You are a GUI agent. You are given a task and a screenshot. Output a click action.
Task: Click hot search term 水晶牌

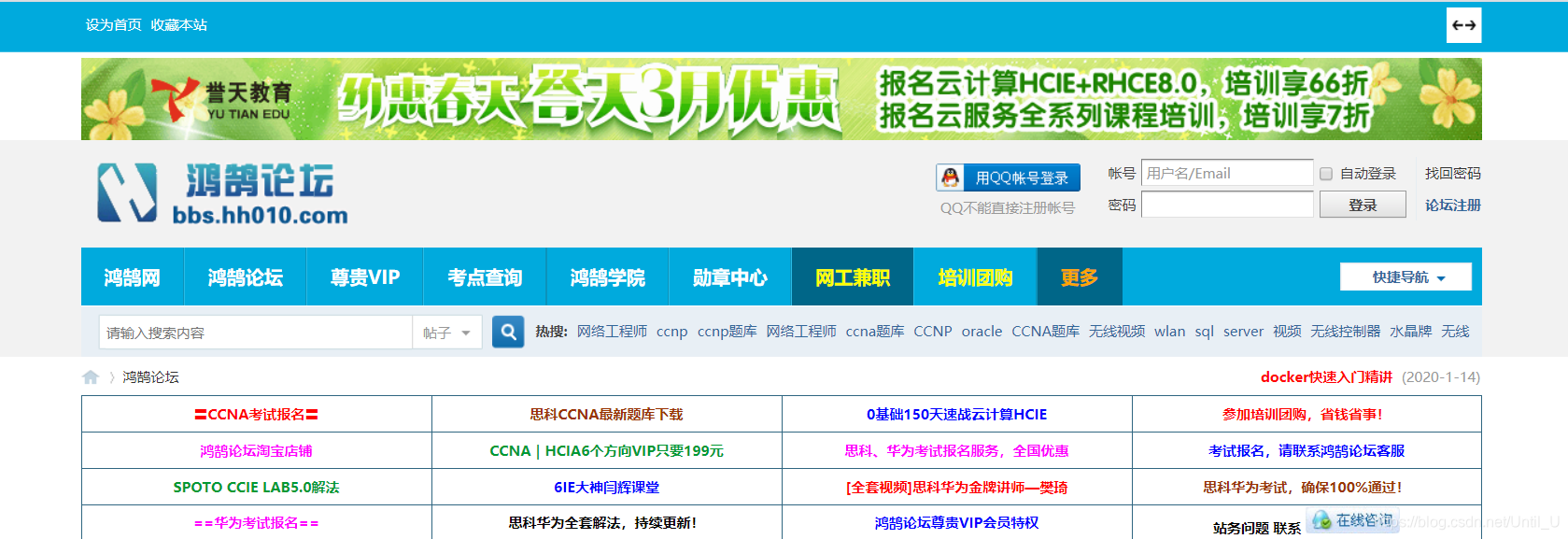pyautogui.click(x=1410, y=332)
